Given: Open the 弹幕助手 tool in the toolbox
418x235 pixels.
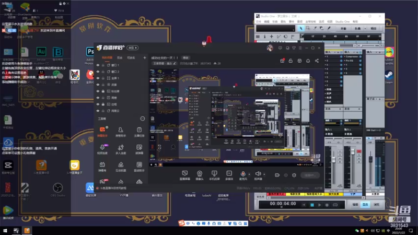Looking at the screenshot, I should coord(102,132).
